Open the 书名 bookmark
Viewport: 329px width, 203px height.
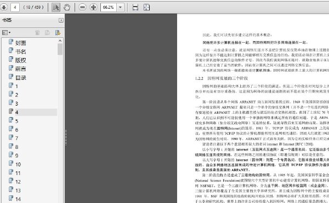(21, 51)
